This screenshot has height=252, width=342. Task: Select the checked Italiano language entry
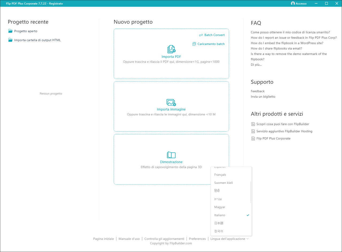coord(231,215)
